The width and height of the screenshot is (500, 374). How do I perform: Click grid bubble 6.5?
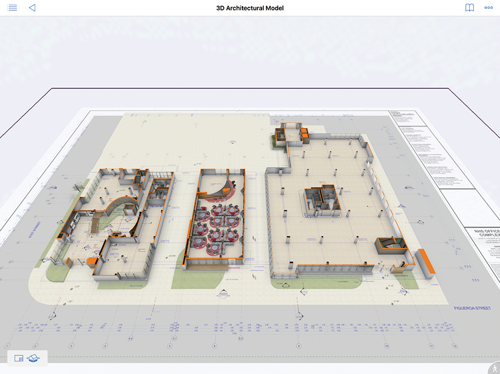click(241, 338)
